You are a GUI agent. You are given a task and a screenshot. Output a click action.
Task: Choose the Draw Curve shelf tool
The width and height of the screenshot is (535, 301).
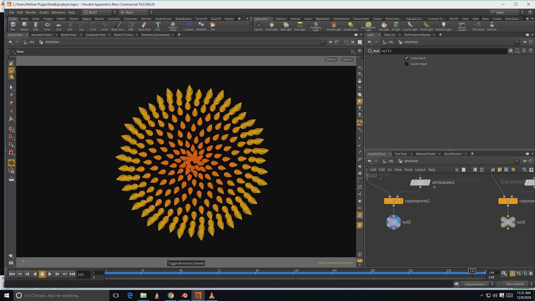point(118,26)
